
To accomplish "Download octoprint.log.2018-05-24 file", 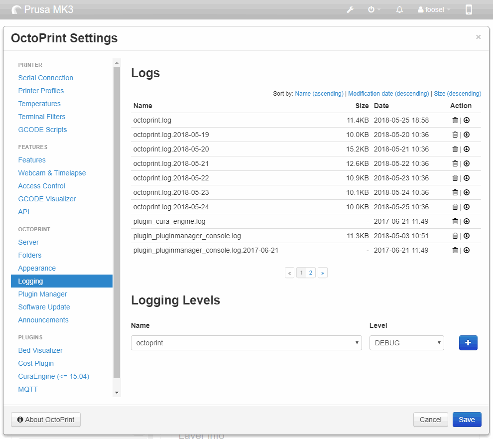I will [467, 207].
